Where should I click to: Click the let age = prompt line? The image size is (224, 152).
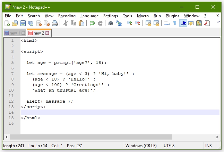67,63
